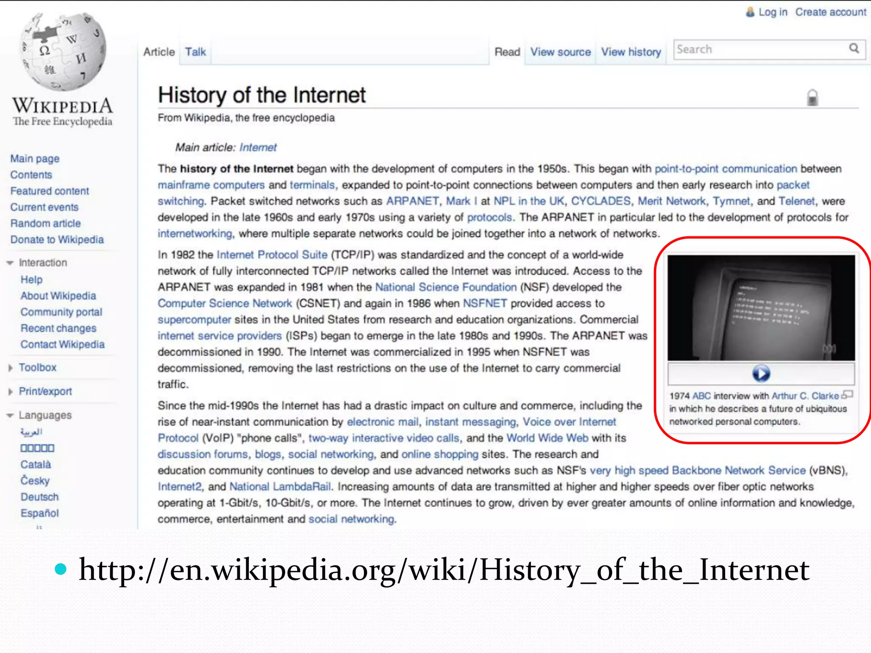Open the Talk tab

pyautogui.click(x=195, y=52)
